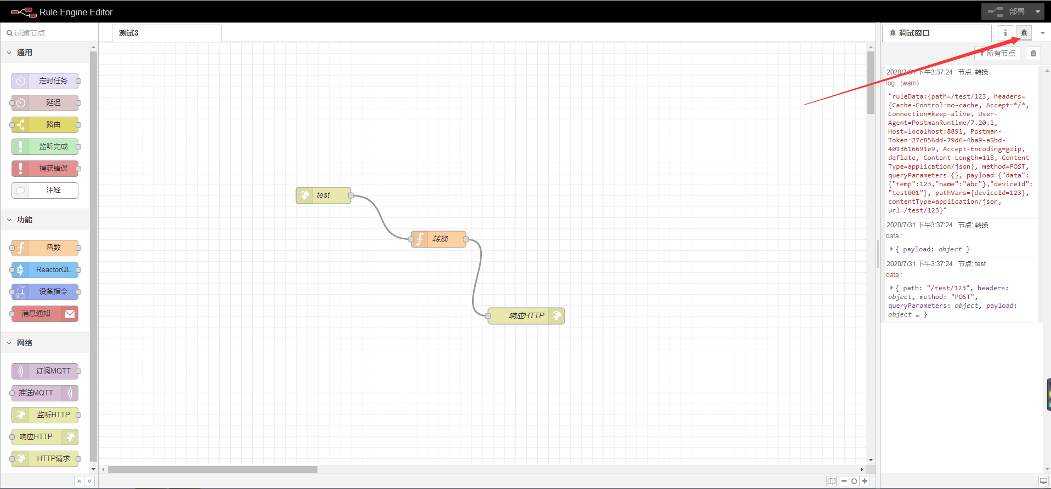Open the sidebar tabs dropdown menu
Image resolution: width=1051 pixels, height=489 pixels.
tap(1043, 33)
